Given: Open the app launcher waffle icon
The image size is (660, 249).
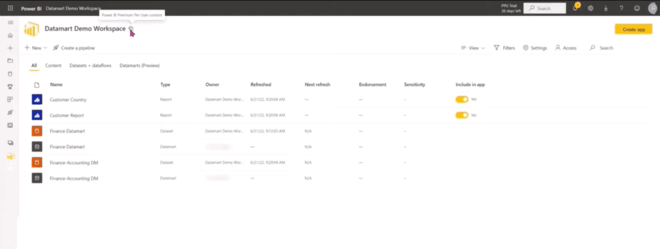Looking at the screenshot, I should (10, 8).
